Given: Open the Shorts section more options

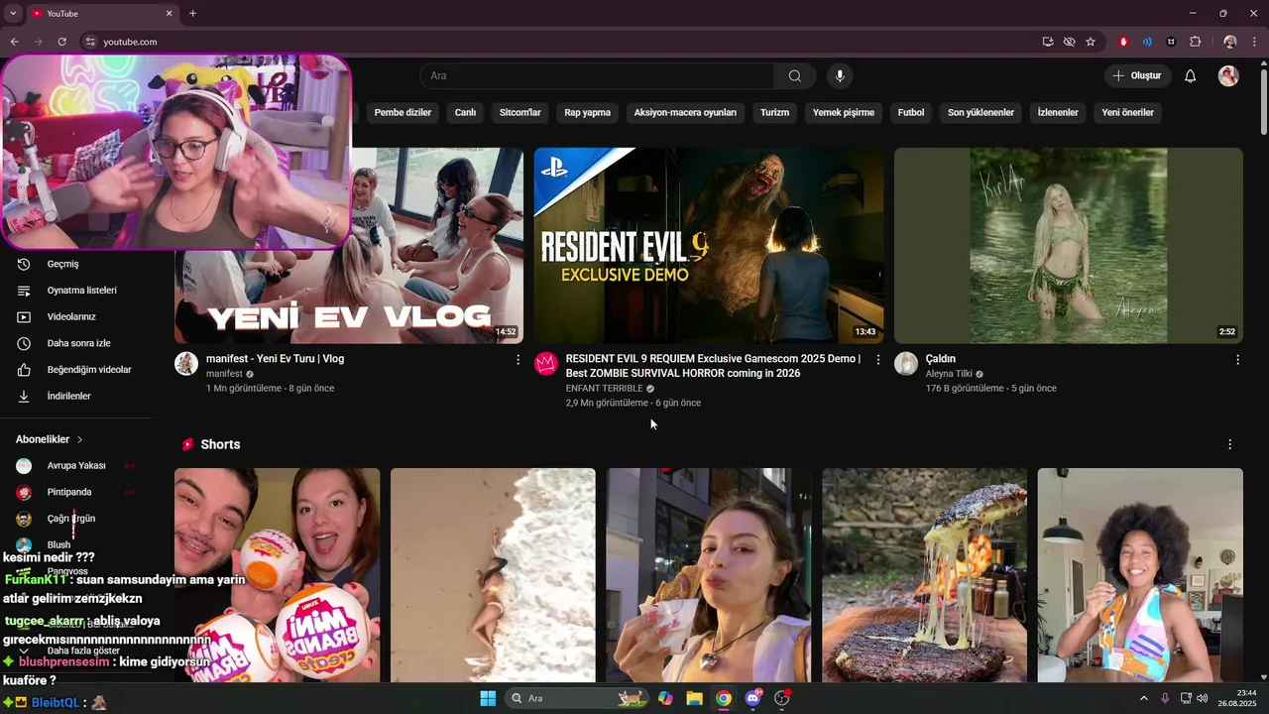Looking at the screenshot, I should (x=1229, y=444).
